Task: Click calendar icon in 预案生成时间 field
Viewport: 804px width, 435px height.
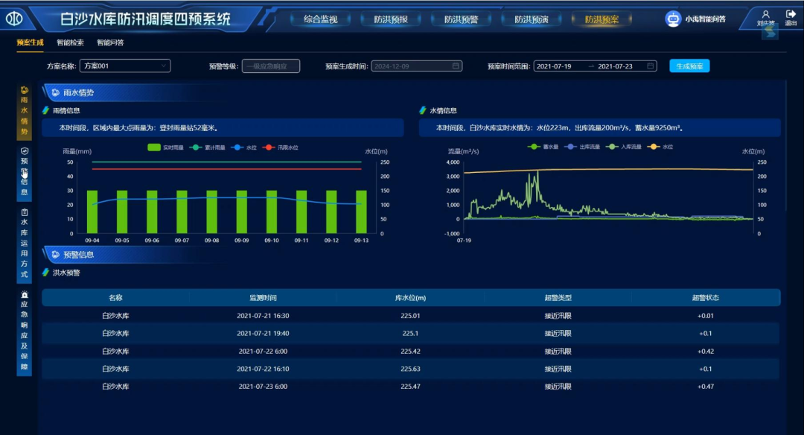Action: point(456,66)
